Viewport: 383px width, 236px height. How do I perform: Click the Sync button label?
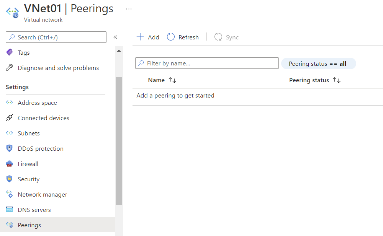[232, 37]
